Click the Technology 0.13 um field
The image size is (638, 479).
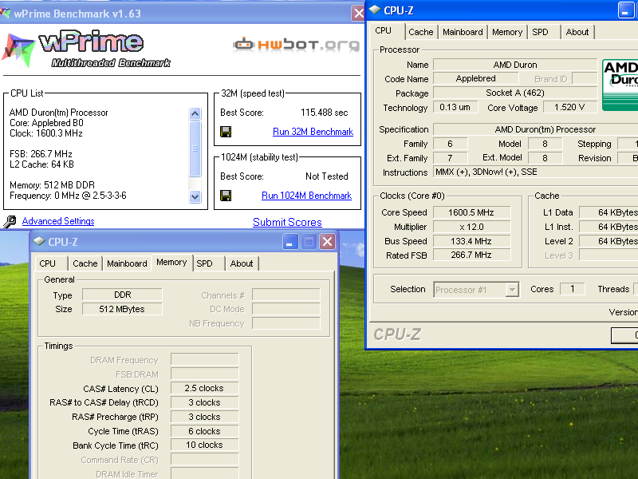(455, 107)
